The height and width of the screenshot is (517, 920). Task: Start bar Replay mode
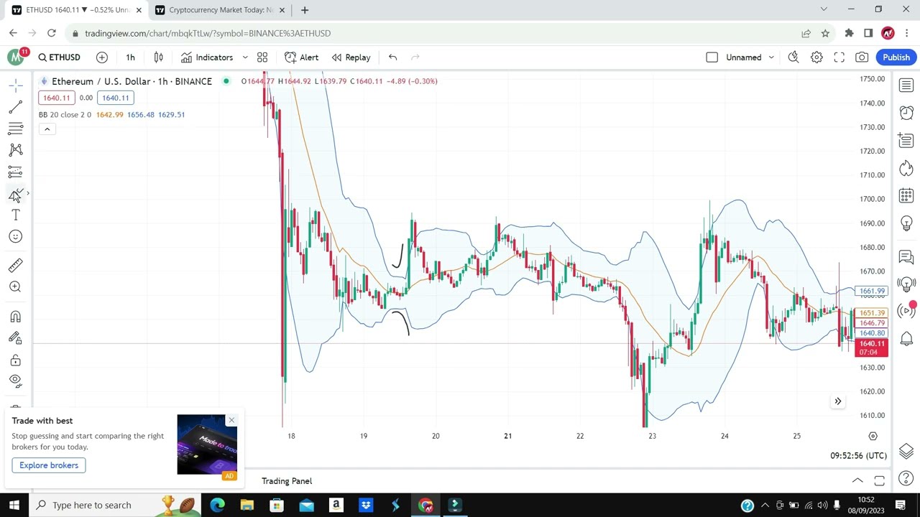coord(351,57)
